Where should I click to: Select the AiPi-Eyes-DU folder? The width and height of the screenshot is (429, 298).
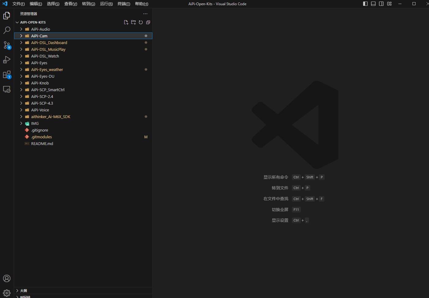click(x=83, y=76)
